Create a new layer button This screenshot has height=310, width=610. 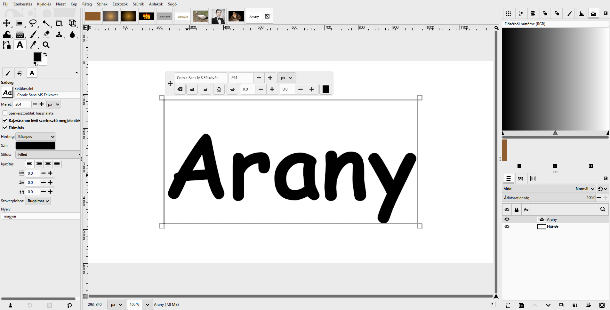point(508,305)
